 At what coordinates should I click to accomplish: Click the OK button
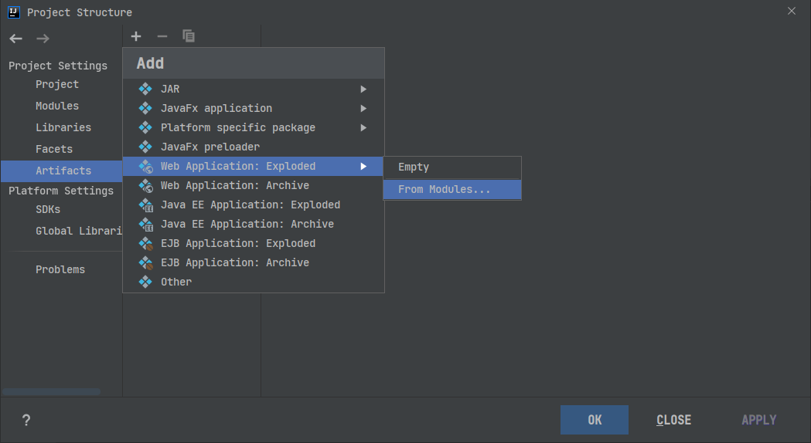[x=595, y=420]
